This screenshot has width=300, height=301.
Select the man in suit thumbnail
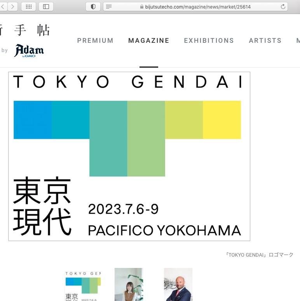[178, 284]
